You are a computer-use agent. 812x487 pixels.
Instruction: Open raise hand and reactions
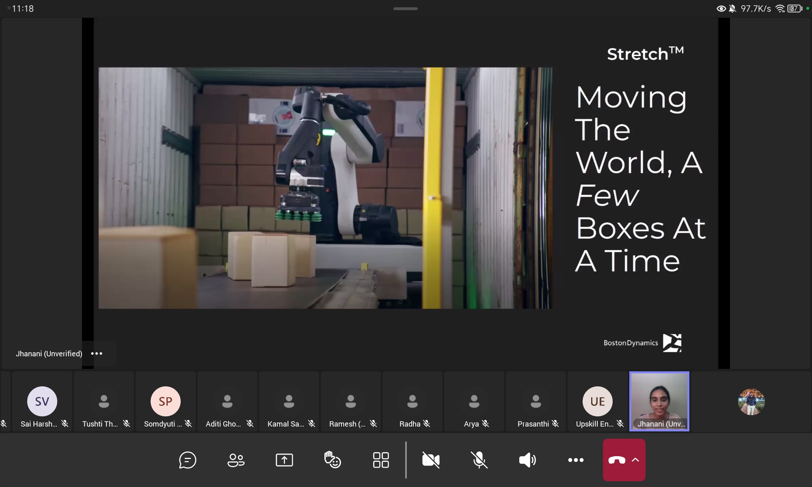coord(333,460)
